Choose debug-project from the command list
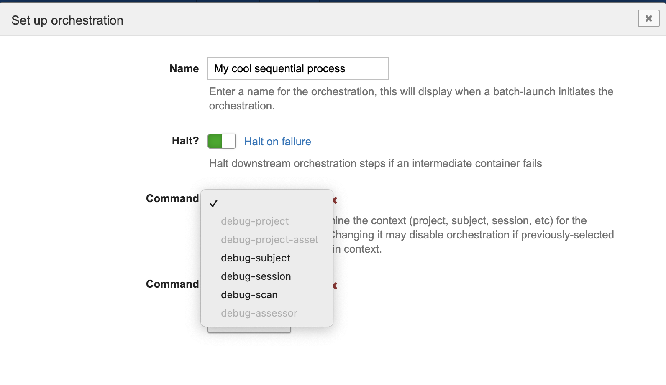The width and height of the screenshot is (666, 385). point(255,221)
